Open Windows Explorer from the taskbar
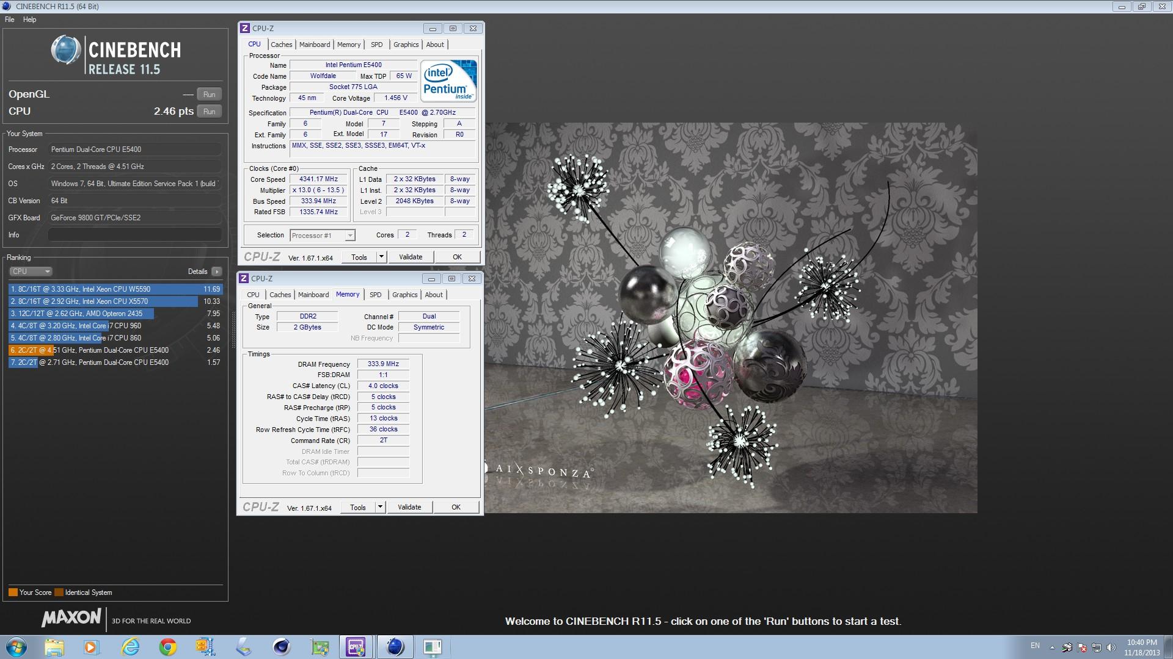 click(x=54, y=647)
